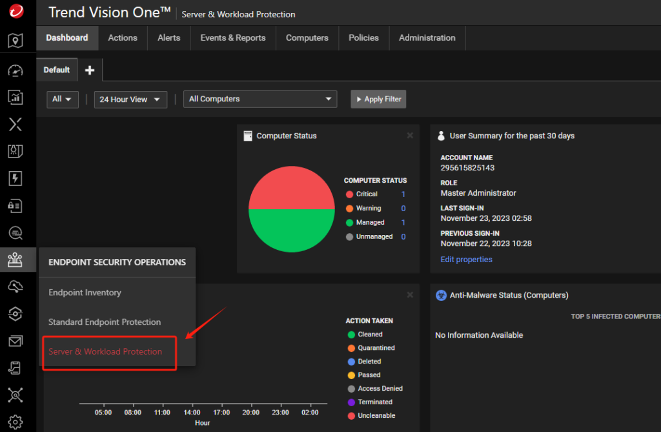Select Server & Workload Protection menu entry
Screen dimensions: 661x432
[105, 351]
